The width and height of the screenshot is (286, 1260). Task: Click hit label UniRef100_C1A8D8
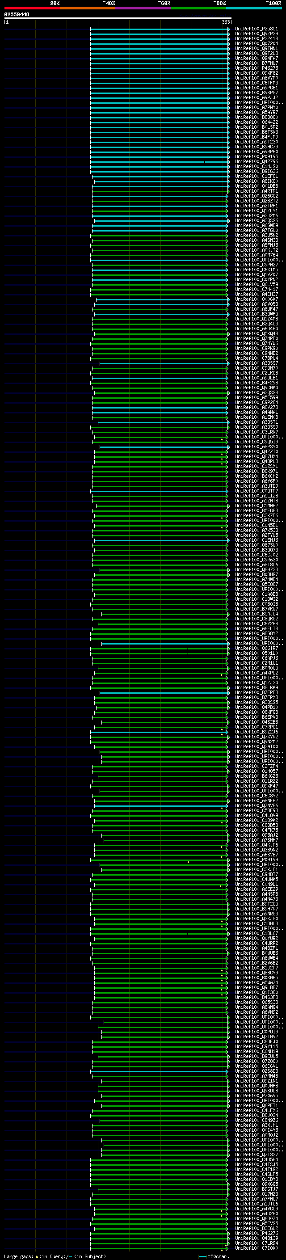pyautogui.click(x=256, y=594)
